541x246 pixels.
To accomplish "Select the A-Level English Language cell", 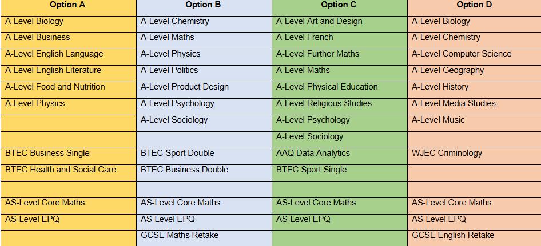I will click(54, 54).
